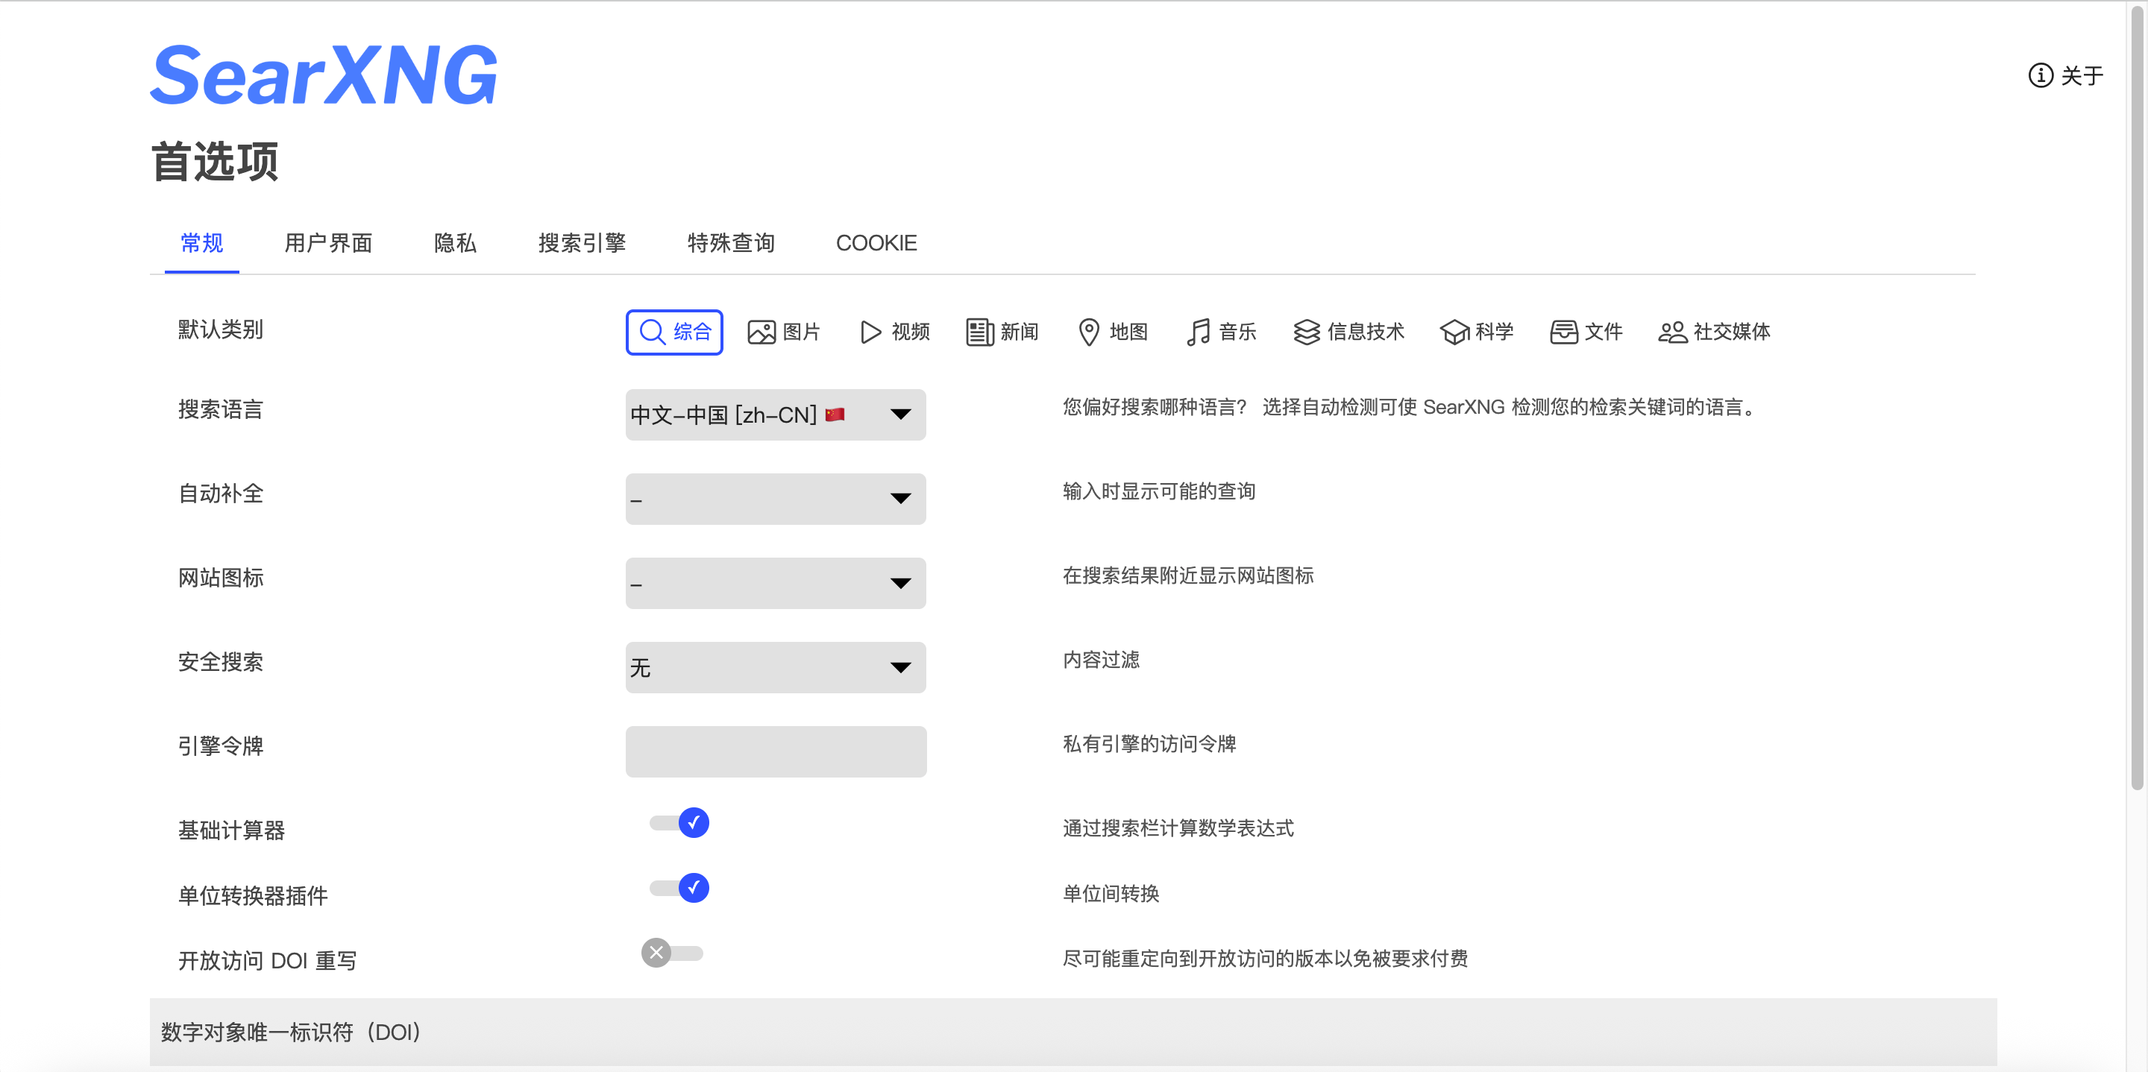Click the 引擎令牌 input field

coord(775,751)
